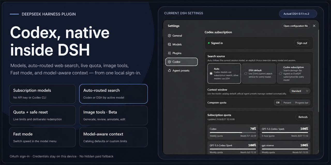Set Composer quota to Off
The image size is (331, 165).
pos(278,103)
